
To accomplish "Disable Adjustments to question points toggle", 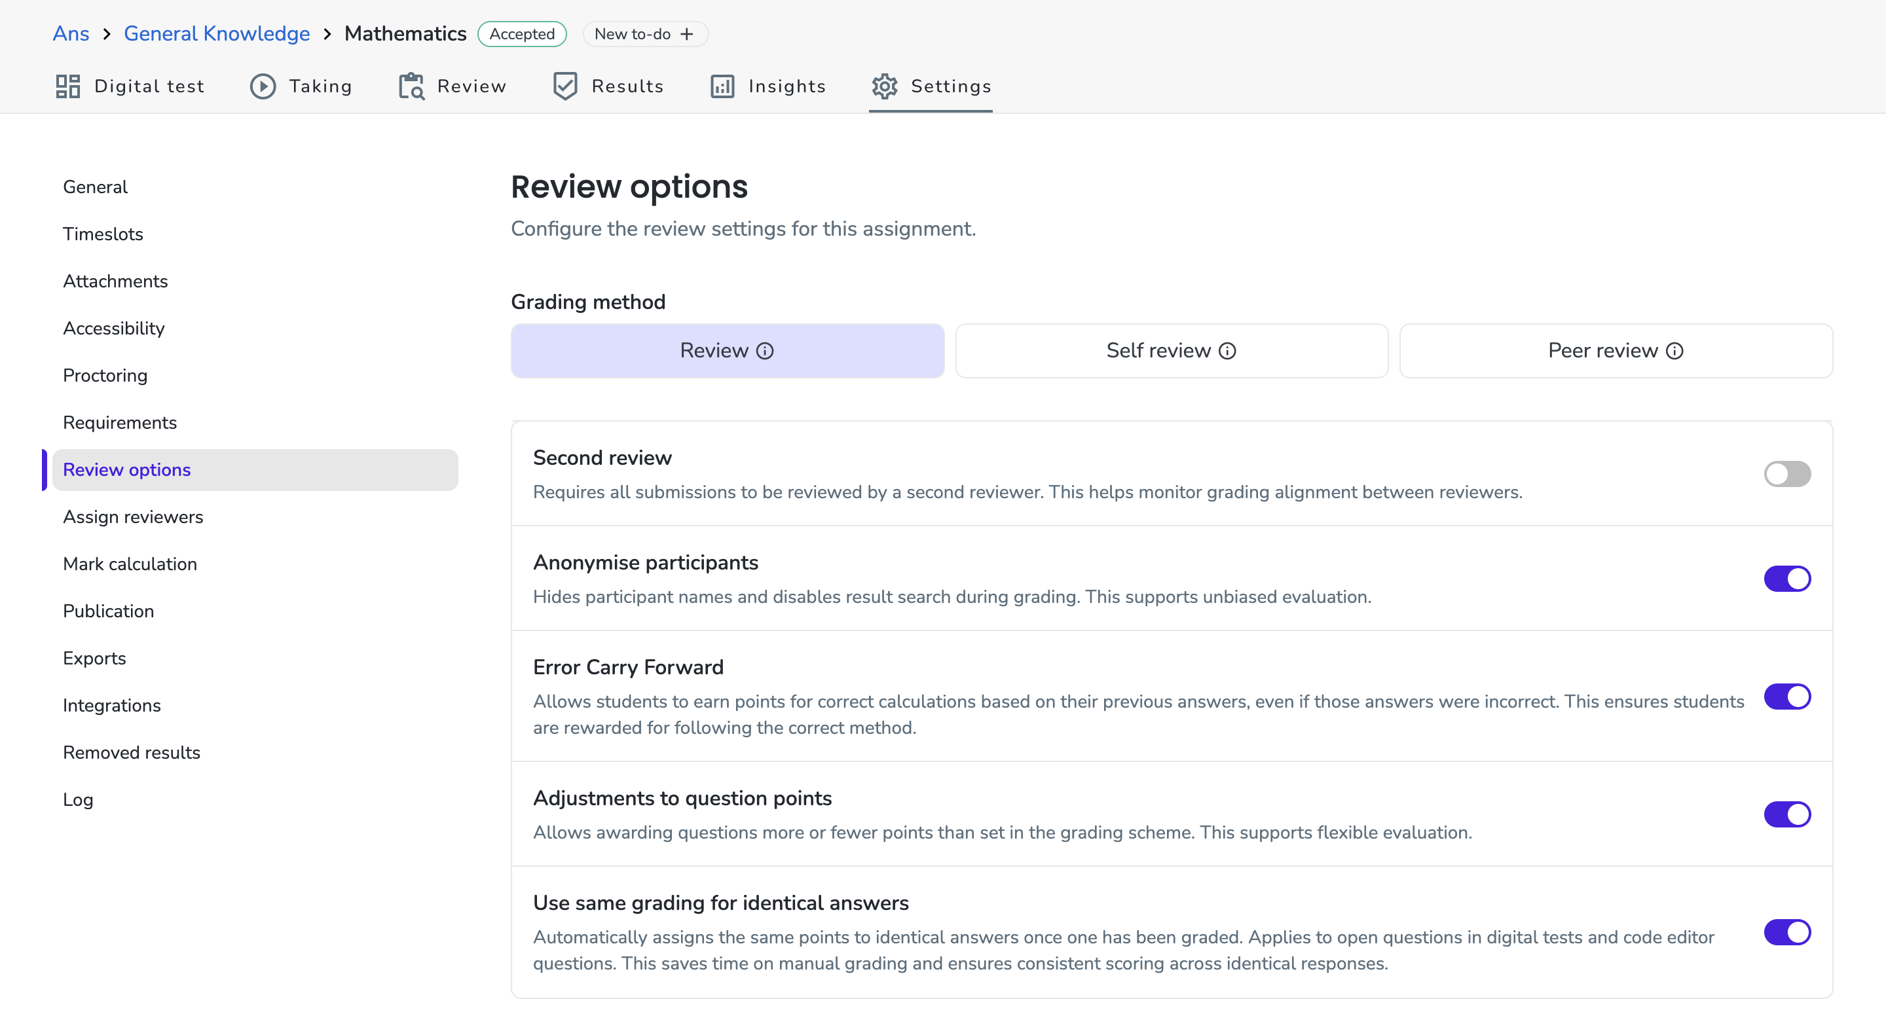I will pyautogui.click(x=1787, y=814).
